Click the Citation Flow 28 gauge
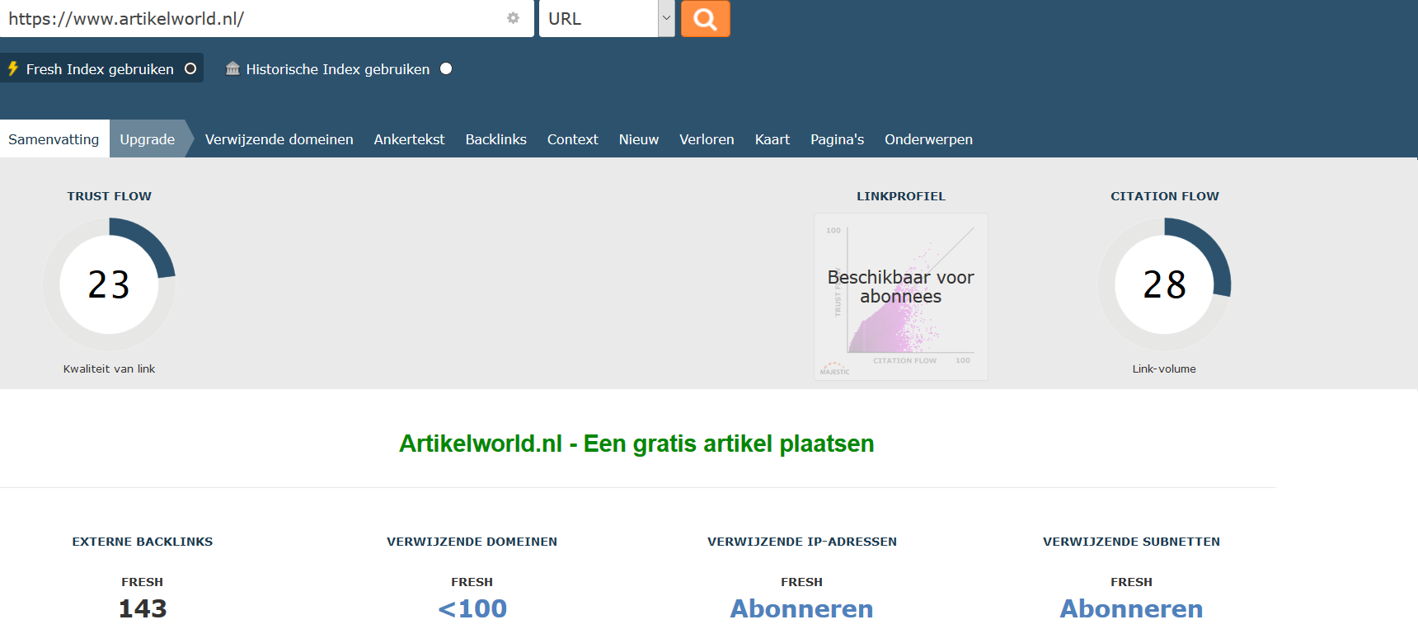 tap(1164, 284)
